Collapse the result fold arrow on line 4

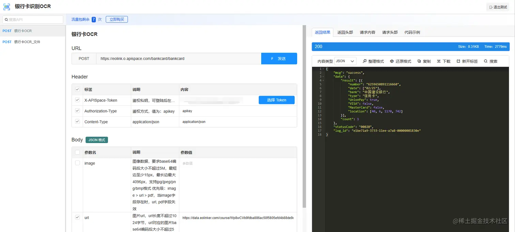(323, 80)
